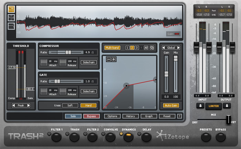
Task: Click the Gate Ratio slider
Action: pyautogui.click(x=66, y=81)
